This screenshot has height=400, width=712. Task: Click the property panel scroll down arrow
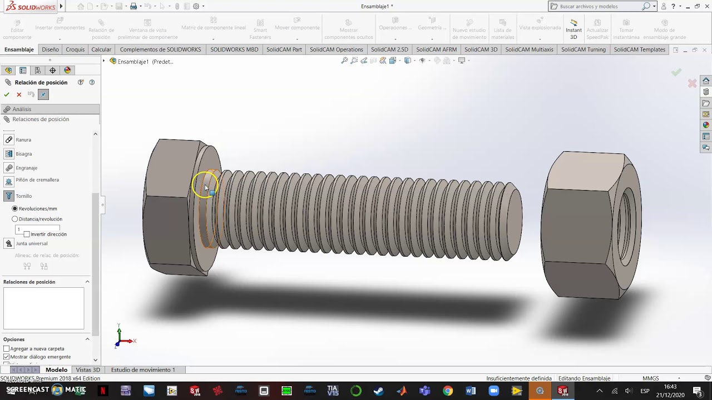(x=95, y=360)
